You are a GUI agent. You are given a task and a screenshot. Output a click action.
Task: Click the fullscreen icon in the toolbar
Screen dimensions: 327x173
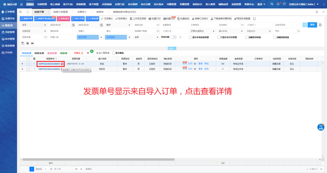(x=254, y=19)
